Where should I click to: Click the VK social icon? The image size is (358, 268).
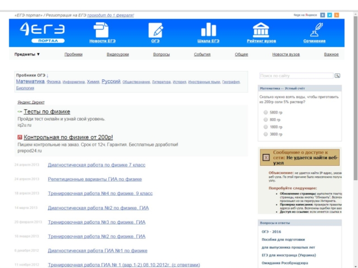point(322,15)
